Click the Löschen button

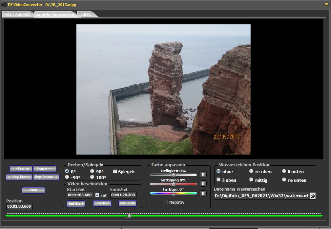click(102, 203)
